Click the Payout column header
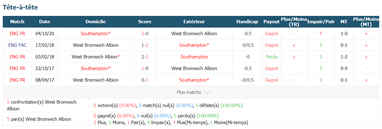Viewport: 382px width, 129px height. click(x=271, y=22)
